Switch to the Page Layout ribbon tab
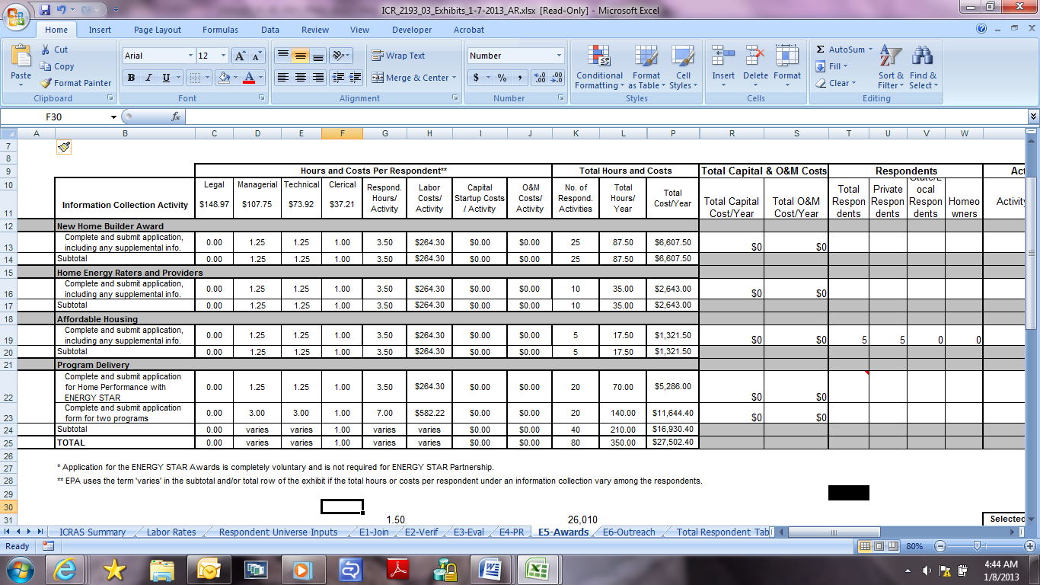This screenshot has height=585, width=1040. (158, 30)
